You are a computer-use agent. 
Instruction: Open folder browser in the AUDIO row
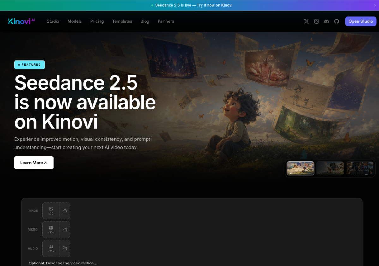coord(65,248)
